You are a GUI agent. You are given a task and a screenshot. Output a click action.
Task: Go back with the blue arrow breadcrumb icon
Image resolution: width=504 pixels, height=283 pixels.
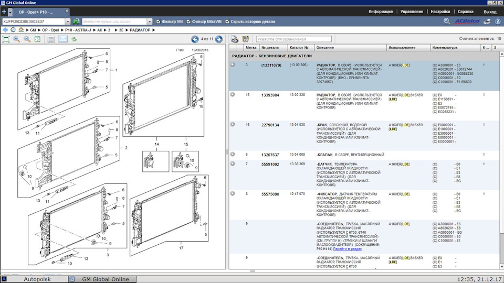coord(5,30)
